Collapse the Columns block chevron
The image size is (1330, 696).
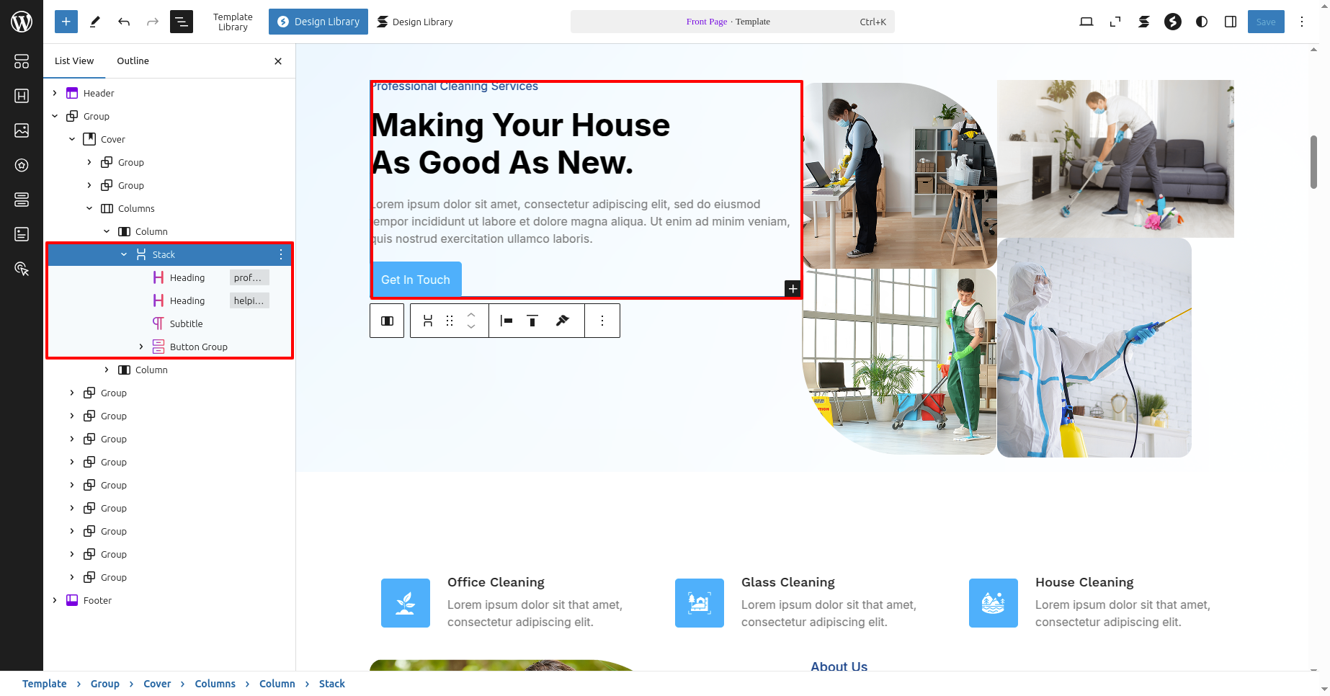click(x=89, y=208)
